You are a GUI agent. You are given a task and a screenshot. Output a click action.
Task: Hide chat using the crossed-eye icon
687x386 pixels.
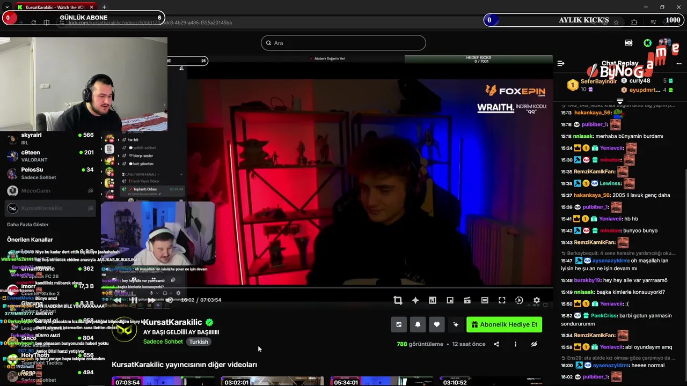(534, 344)
